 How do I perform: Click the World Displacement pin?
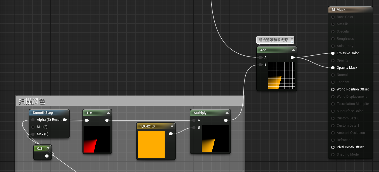(333, 97)
